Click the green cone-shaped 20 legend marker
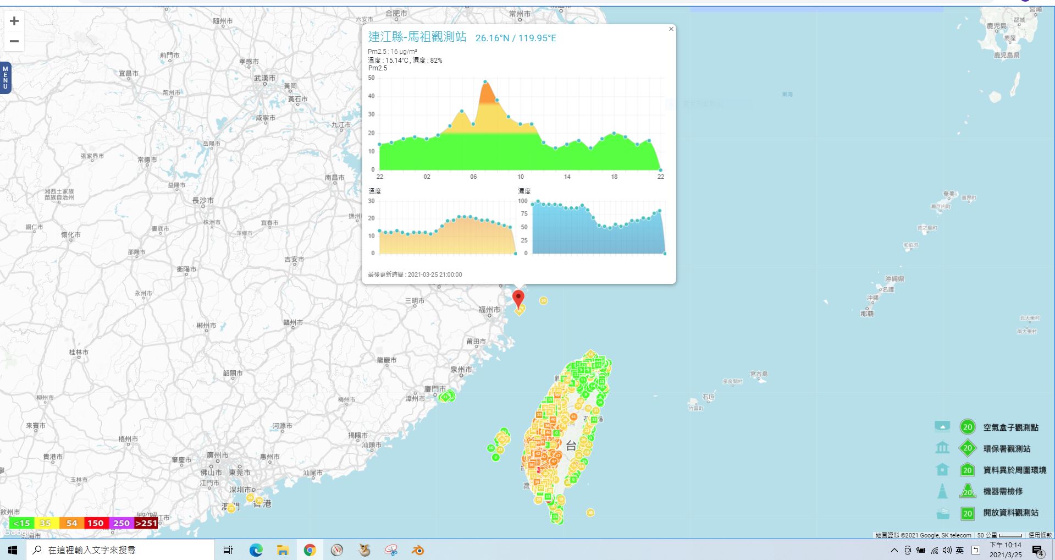This screenshot has width=1055, height=560. pos(968,491)
